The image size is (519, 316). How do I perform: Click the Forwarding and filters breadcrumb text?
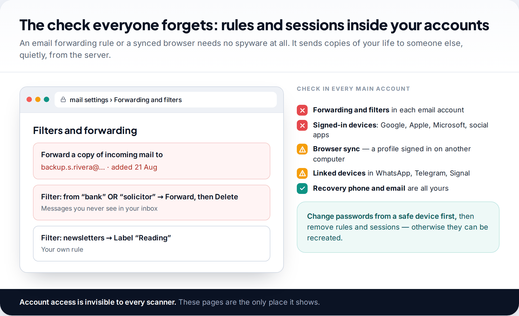coord(148,100)
